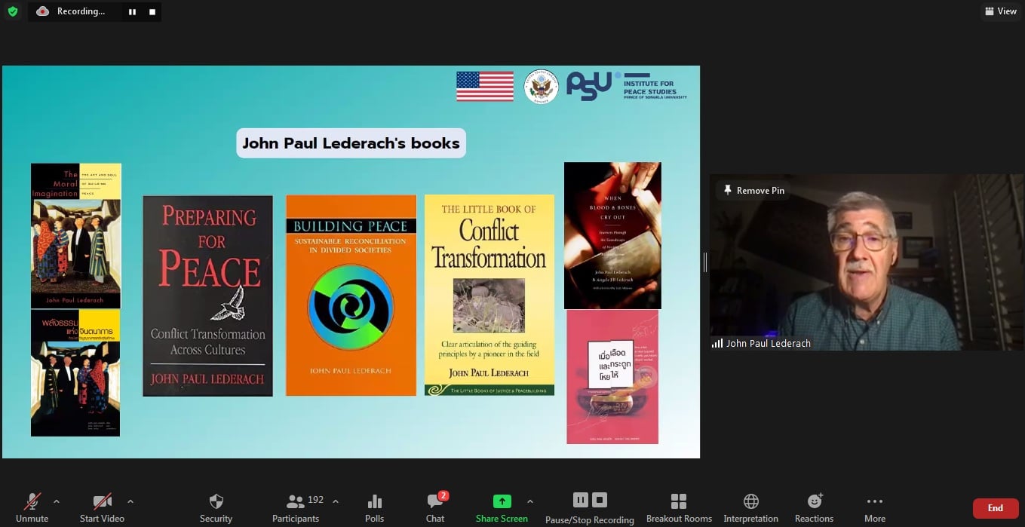Open the Participants panel
This screenshot has height=527, width=1025.
[x=296, y=508]
